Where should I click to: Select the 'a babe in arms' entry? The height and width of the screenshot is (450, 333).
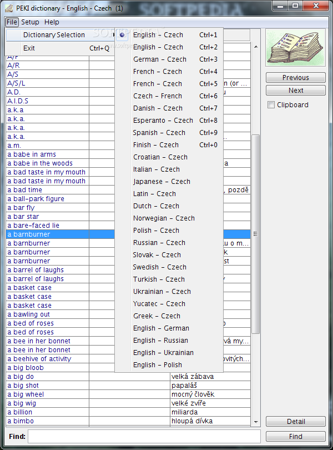[48, 154]
